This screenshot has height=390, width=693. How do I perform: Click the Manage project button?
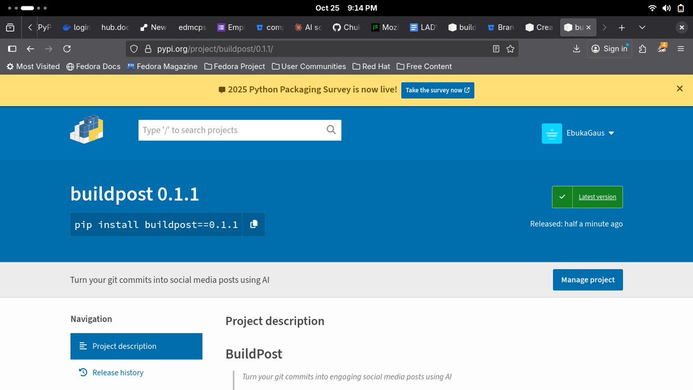[587, 280]
